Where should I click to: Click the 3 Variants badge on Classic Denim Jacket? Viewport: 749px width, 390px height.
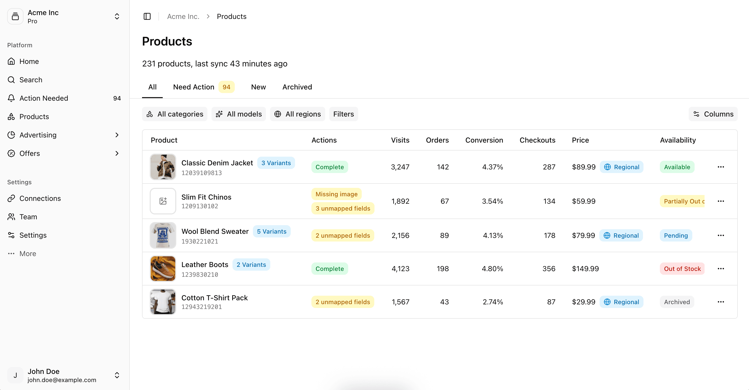pyautogui.click(x=276, y=163)
